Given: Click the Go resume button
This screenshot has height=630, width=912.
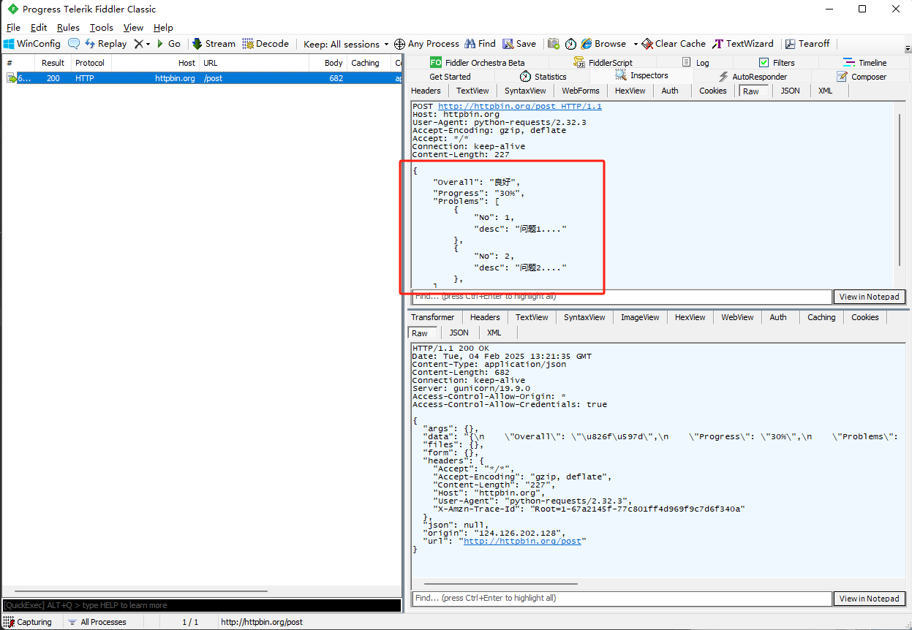Looking at the screenshot, I should (x=168, y=44).
